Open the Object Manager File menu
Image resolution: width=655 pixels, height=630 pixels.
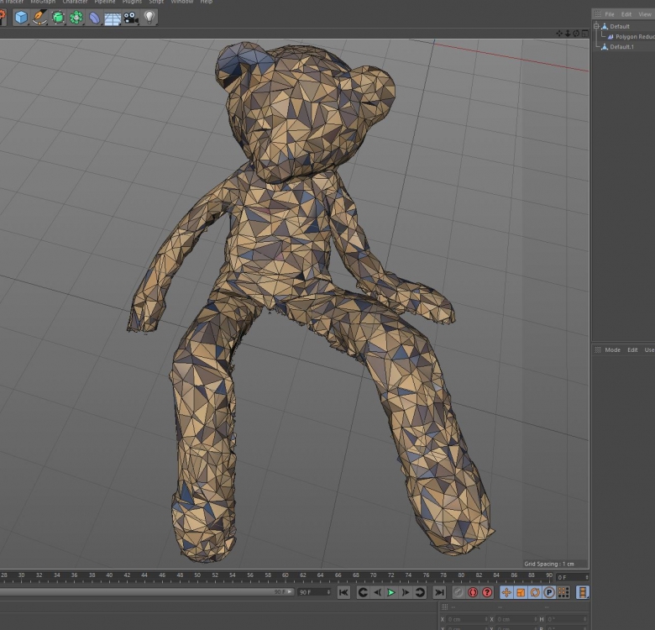point(610,14)
